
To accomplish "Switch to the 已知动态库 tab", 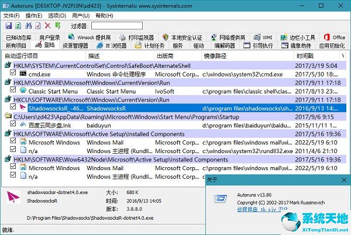I will pos(18,37).
